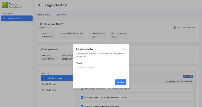202x107 pixels.
Task: Close the Escalate to QA dialog
Action: [124, 49]
